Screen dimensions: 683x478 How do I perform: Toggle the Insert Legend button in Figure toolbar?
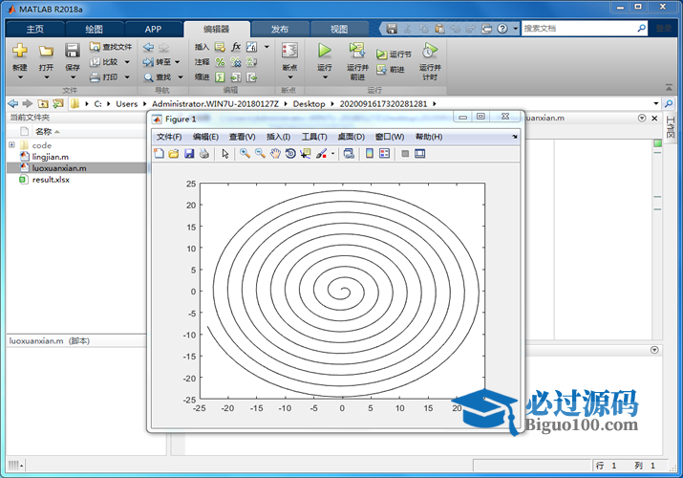point(384,153)
